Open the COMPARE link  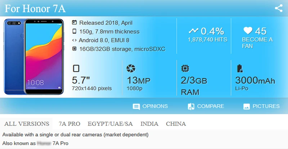211,106
